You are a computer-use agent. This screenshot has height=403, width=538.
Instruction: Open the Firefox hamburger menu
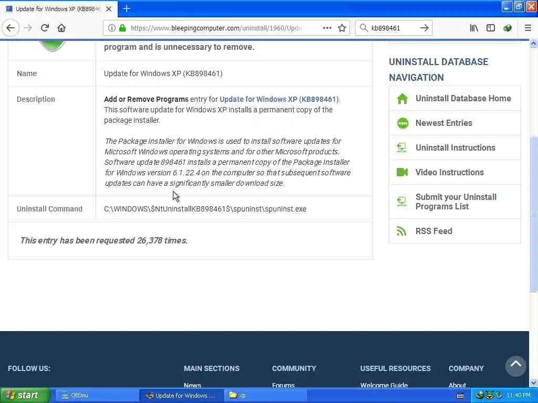tap(527, 28)
